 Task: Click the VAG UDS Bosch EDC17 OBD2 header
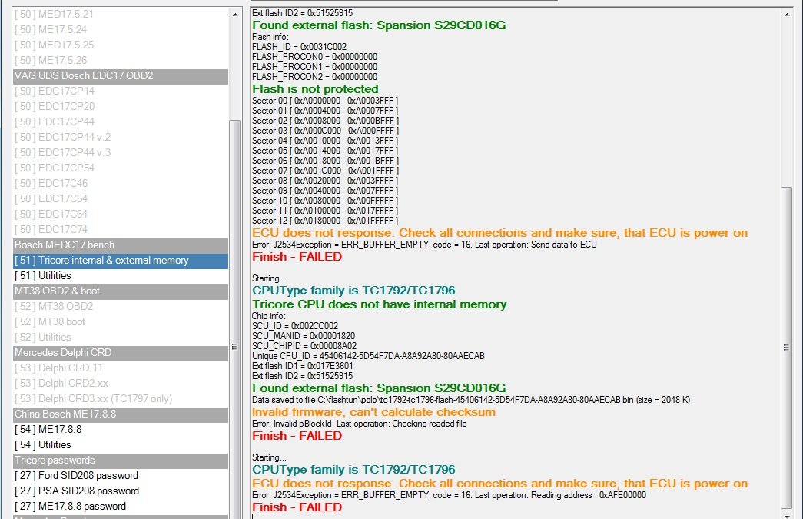84,76
